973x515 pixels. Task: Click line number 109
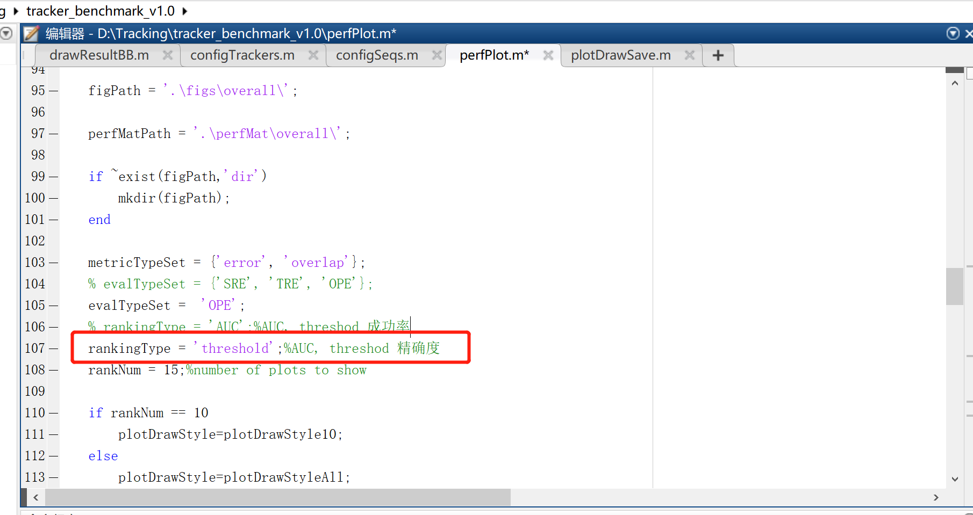tap(35, 391)
